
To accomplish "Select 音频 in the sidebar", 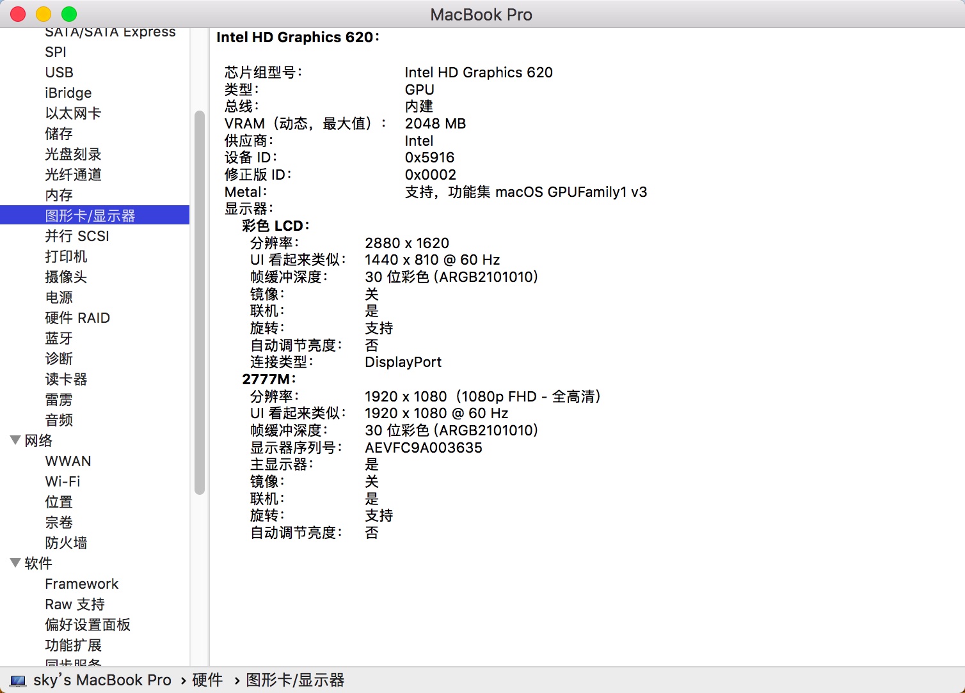I will (x=59, y=420).
